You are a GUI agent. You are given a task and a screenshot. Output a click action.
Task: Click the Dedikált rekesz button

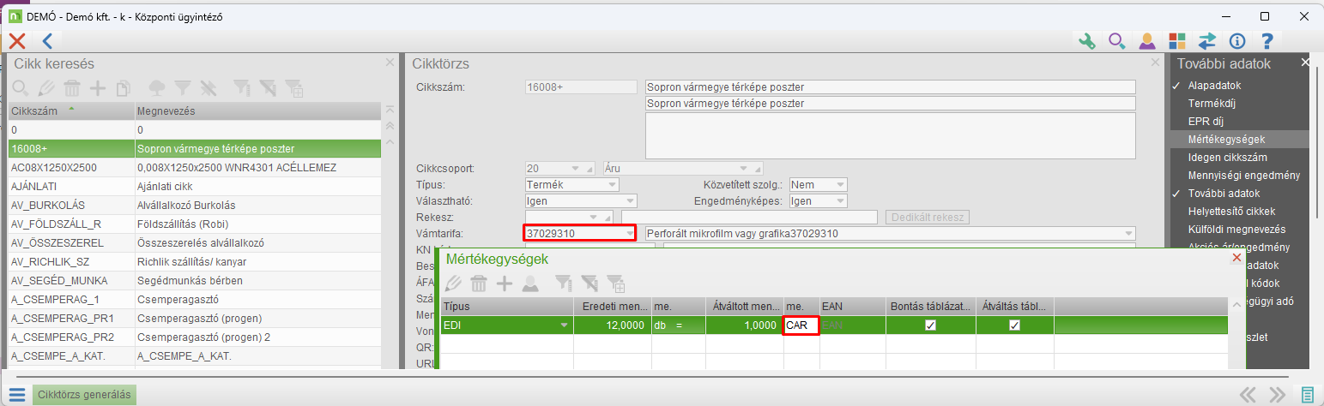coord(928,217)
